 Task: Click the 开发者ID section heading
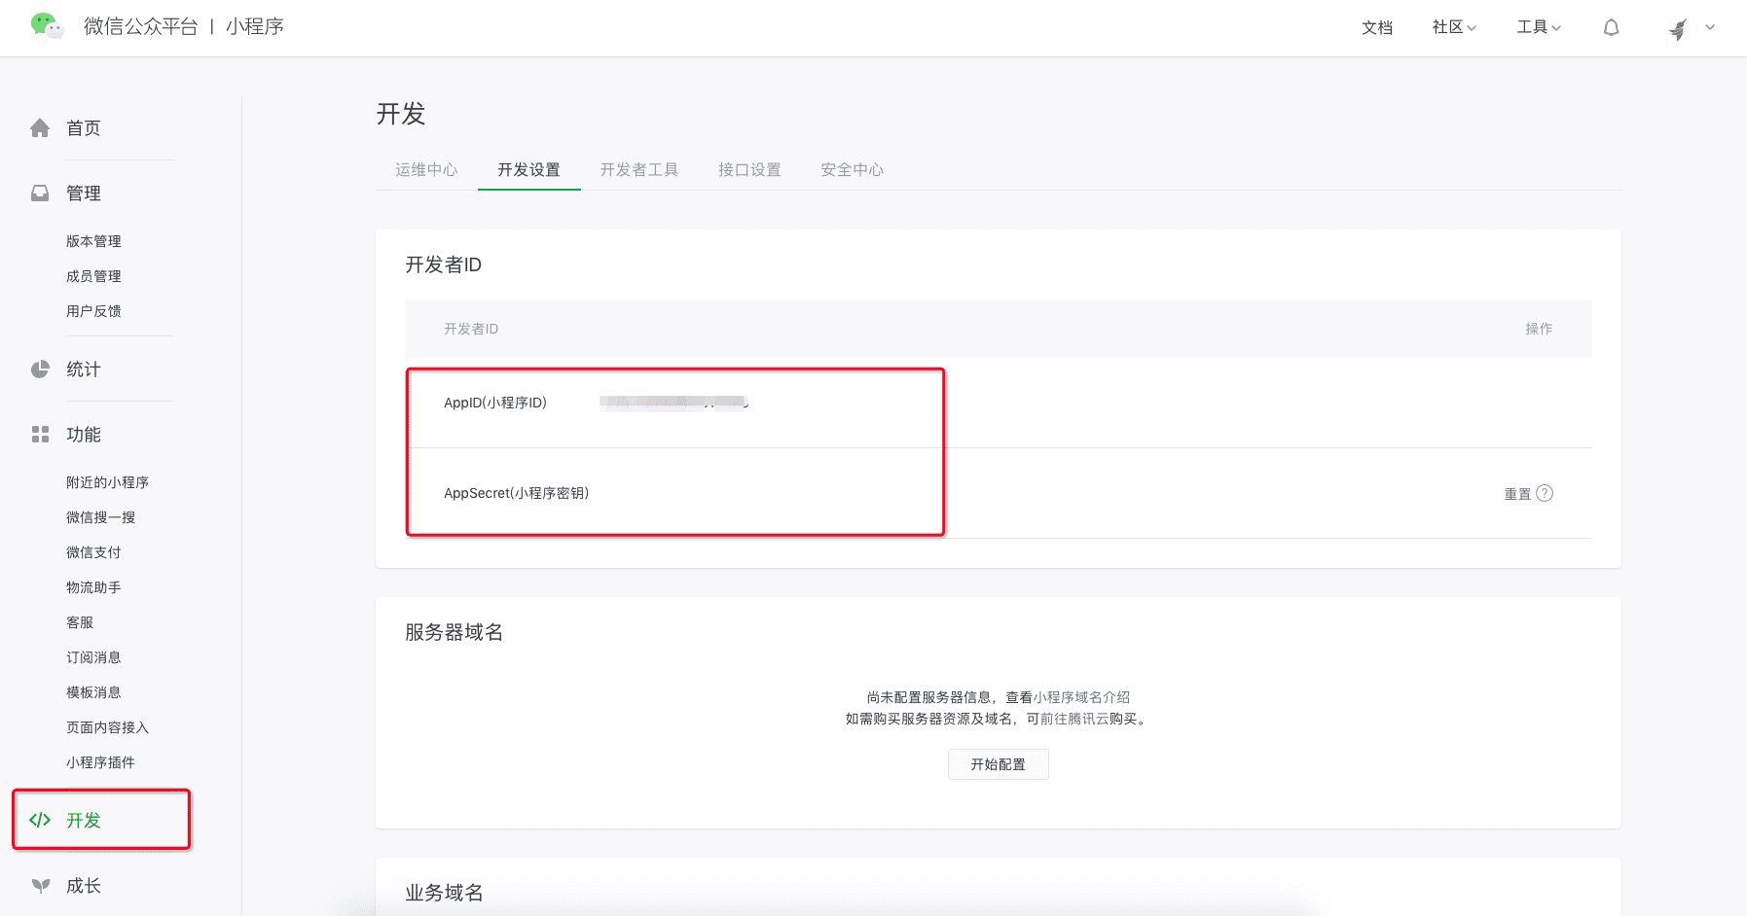coord(443,264)
